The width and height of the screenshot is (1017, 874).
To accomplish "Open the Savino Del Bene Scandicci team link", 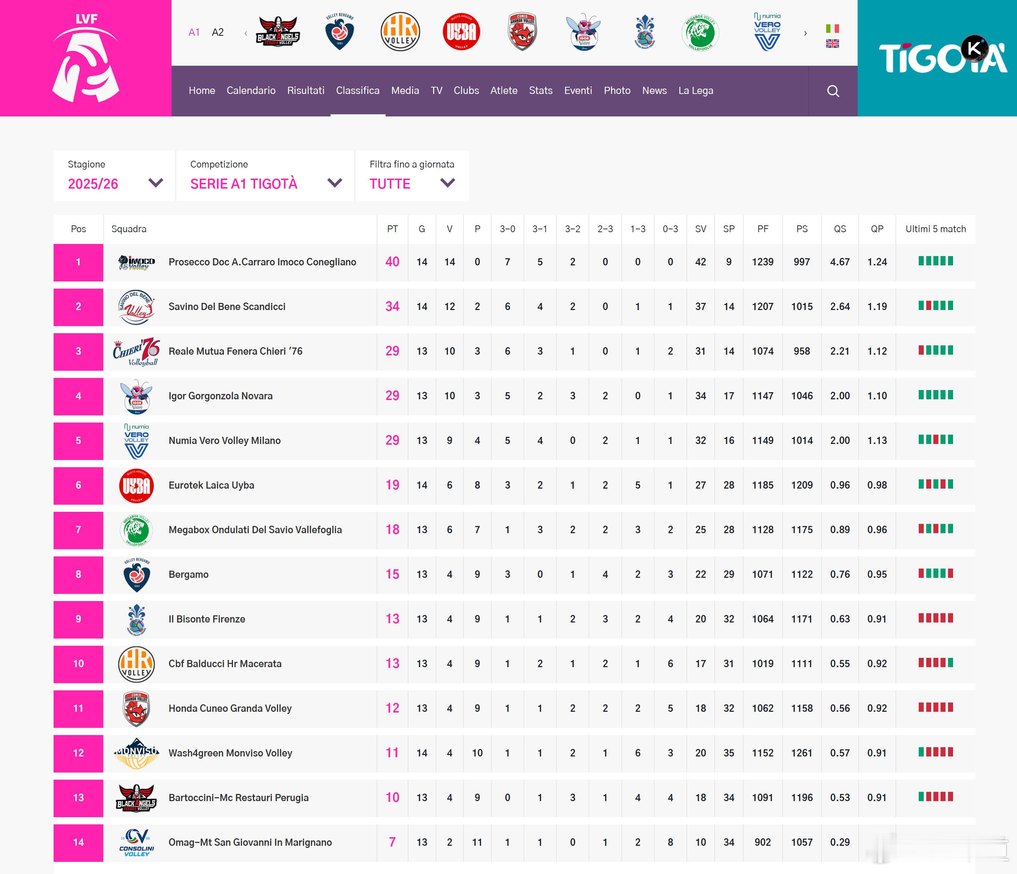I will pos(227,306).
